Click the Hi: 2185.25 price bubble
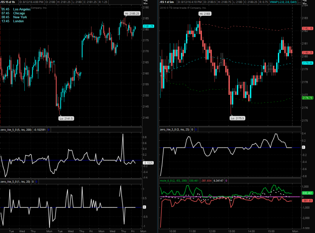This screenshot has height=233, width=315. click(132, 13)
